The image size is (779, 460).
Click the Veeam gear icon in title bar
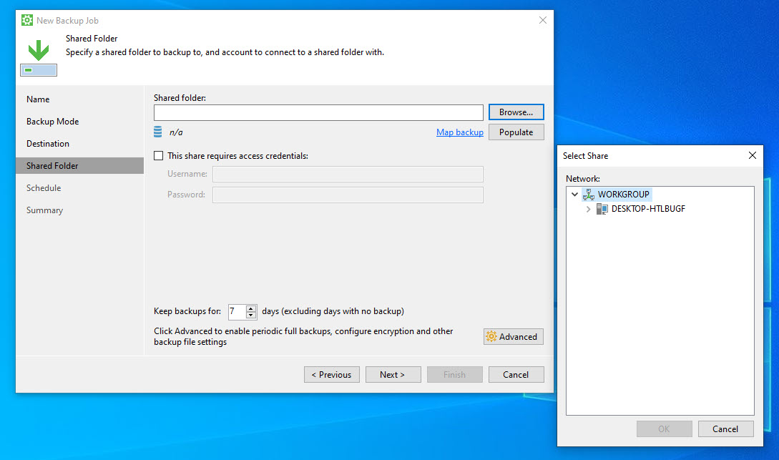click(27, 20)
